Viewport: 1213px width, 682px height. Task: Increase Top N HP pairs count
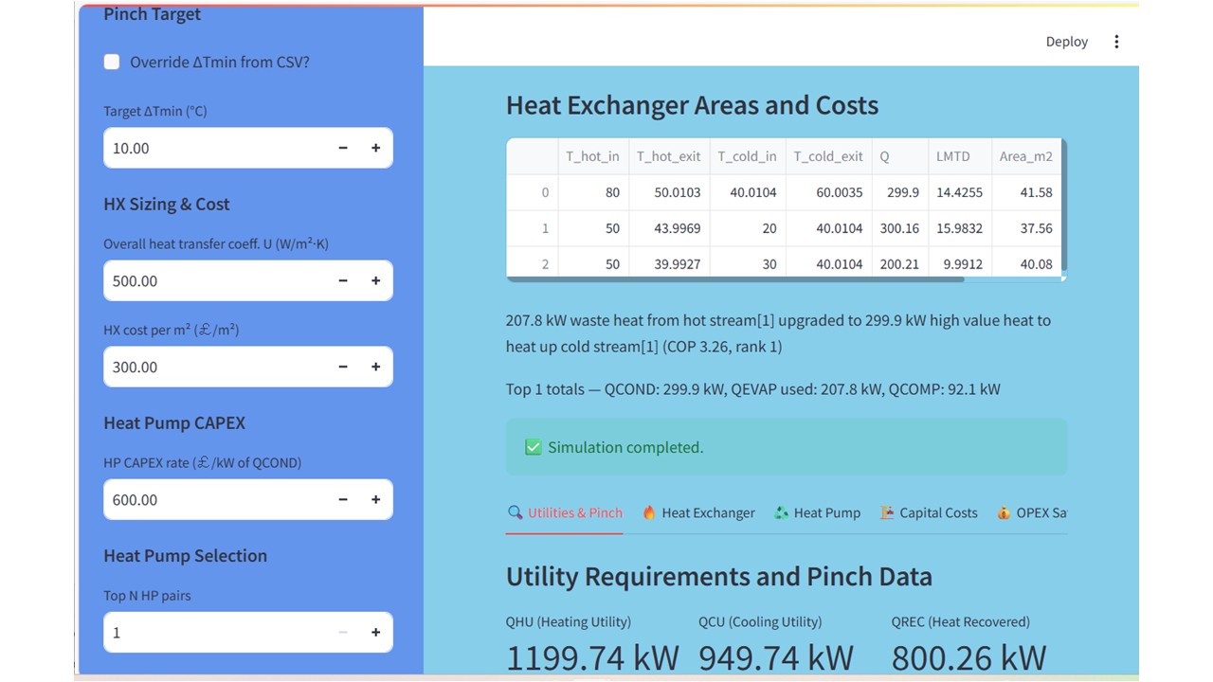tap(375, 633)
